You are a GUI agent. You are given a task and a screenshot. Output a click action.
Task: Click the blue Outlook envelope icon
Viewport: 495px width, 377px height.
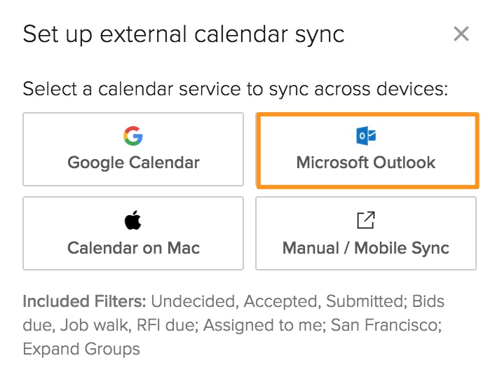pos(366,136)
